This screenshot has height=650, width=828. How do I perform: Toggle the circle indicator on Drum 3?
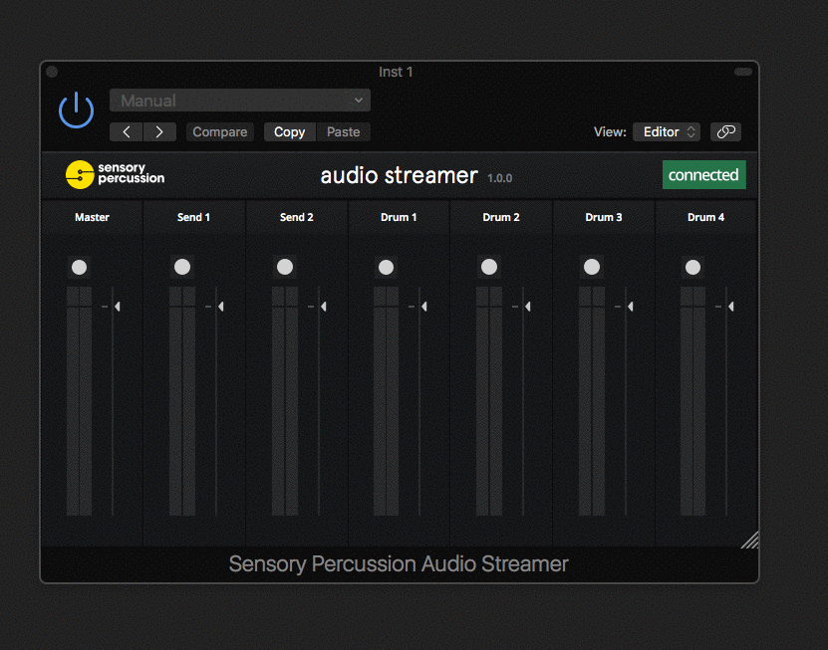point(591,266)
